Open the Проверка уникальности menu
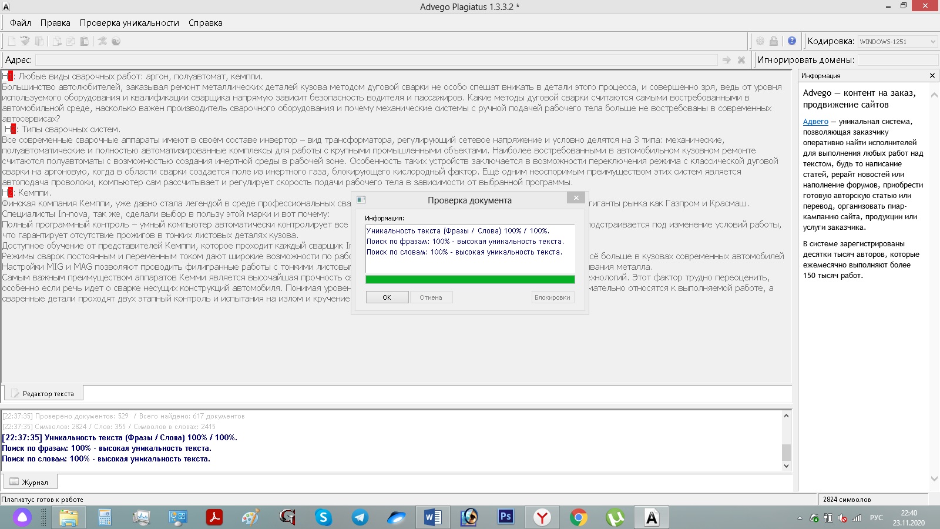 coord(129,23)
